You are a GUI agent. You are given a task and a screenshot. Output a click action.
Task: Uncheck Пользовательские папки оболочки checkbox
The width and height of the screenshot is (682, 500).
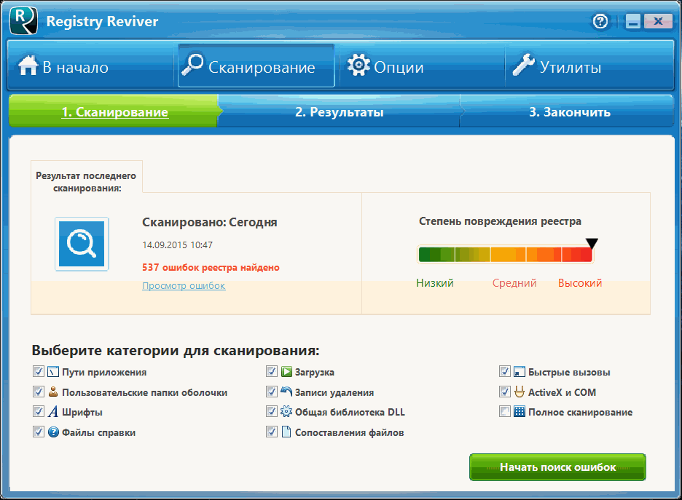pos(39,392)
